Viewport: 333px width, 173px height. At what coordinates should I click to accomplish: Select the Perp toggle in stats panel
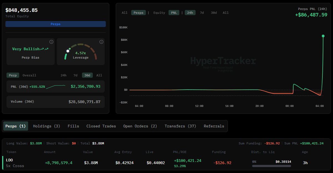point(13,75)
